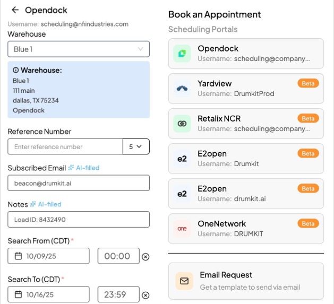This screenshot has width=334, height=304.
Task: Click the calendar icon in Search From date
Action: [x=18, y=256]
